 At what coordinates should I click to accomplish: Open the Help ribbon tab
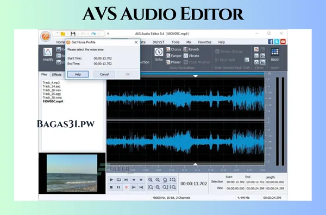[x=222, y=42]
